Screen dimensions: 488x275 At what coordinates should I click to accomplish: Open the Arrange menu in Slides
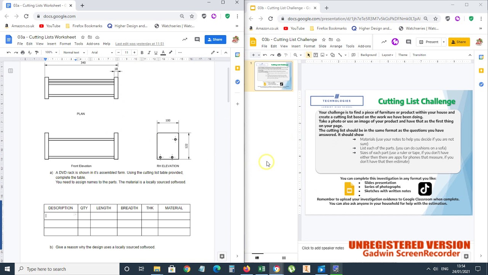coord(336,46)
